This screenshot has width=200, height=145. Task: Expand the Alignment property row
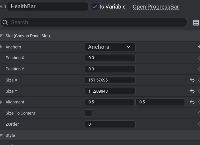[x=1, y=102]
